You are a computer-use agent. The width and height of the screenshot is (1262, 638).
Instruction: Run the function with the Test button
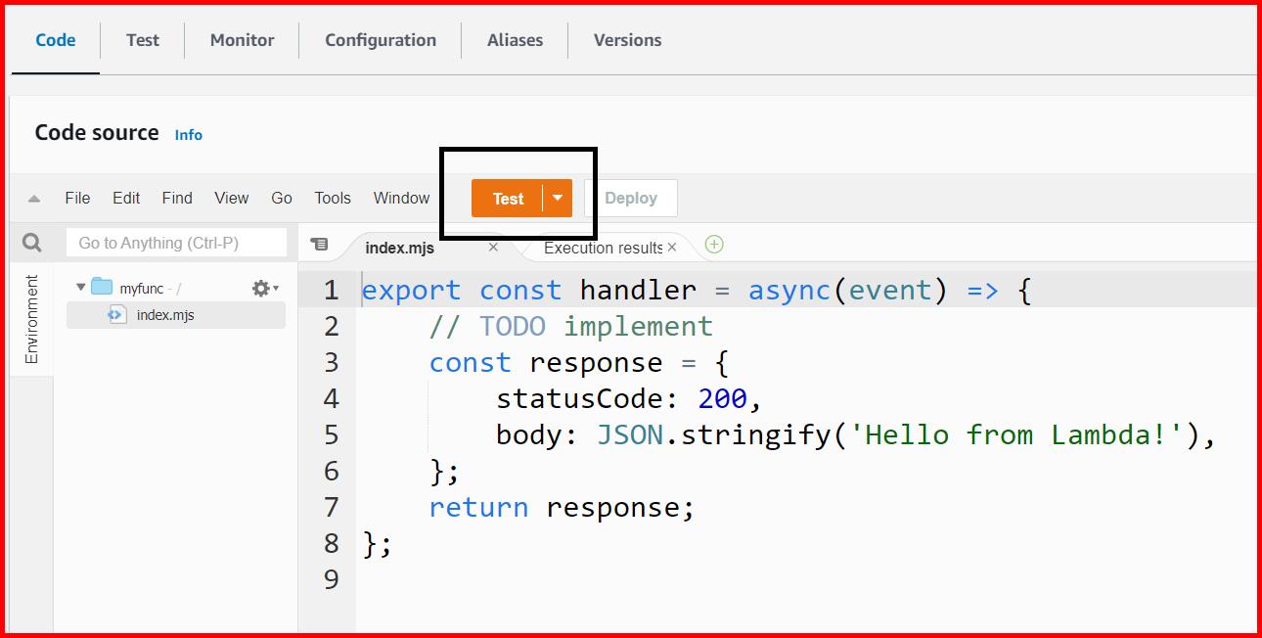(508, 198)
